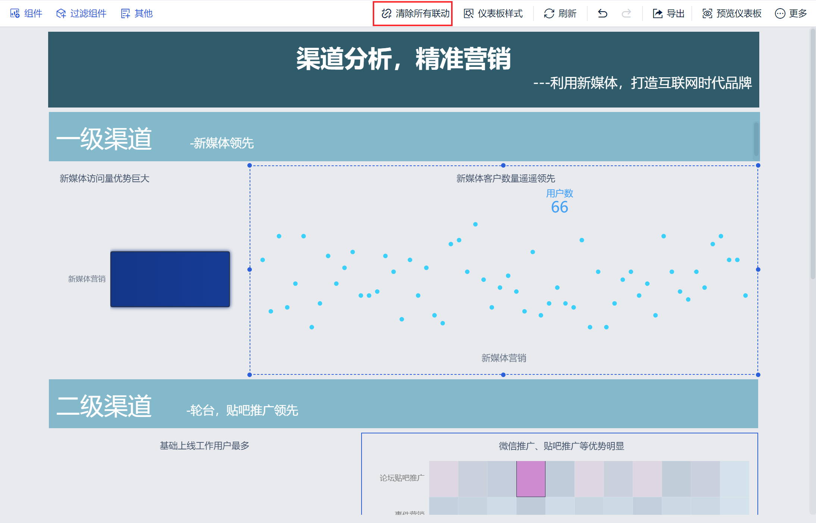
Task: Click the 新媒体营销 label beside the blue bar
Action: click(x=87, y=279)
